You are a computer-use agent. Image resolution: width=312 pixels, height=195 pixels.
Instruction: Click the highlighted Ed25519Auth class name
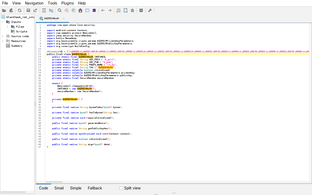(79, 54)
